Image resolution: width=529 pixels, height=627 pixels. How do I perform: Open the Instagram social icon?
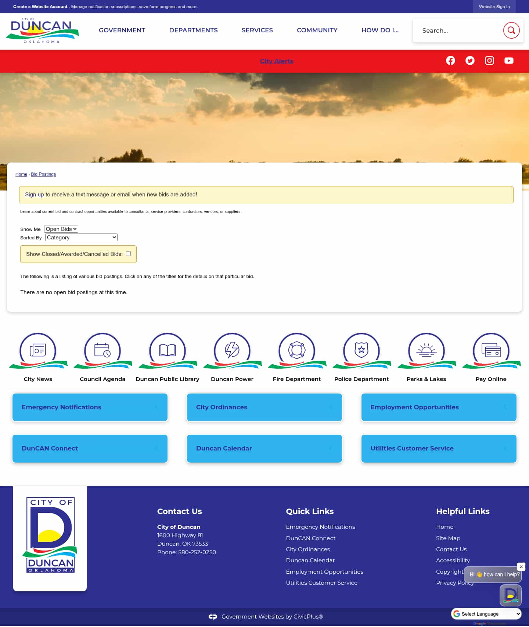(x=489, y=61)
